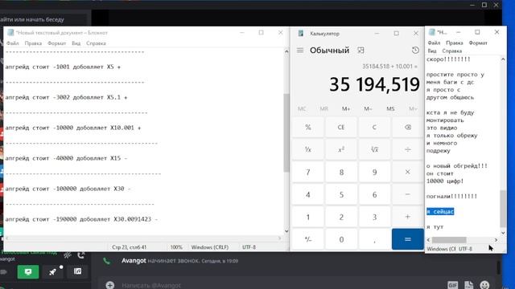Click Discord rocket activity button

tap(52, 271)
